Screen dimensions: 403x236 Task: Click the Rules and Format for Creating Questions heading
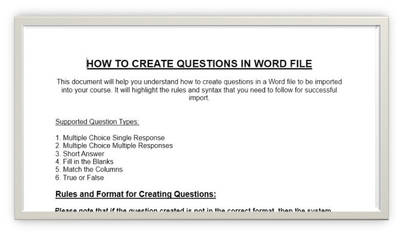coord(135,195)
